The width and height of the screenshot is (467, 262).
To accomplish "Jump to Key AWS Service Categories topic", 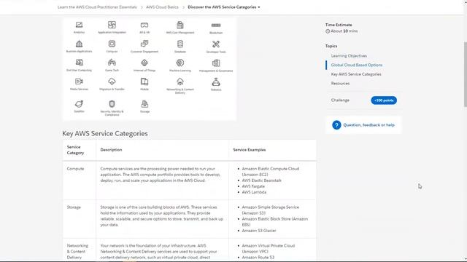I will coord(356,74).
